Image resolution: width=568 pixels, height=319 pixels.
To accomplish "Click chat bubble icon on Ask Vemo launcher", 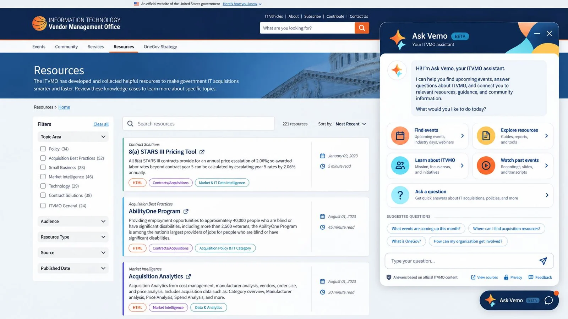I will (x=548, y=301).
